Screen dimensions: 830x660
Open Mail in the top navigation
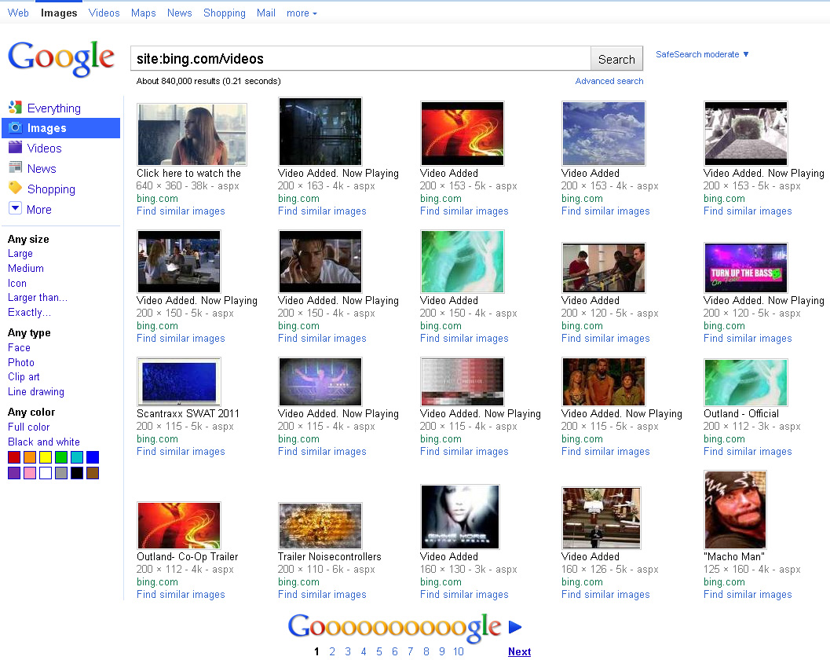tap(265, 13)
